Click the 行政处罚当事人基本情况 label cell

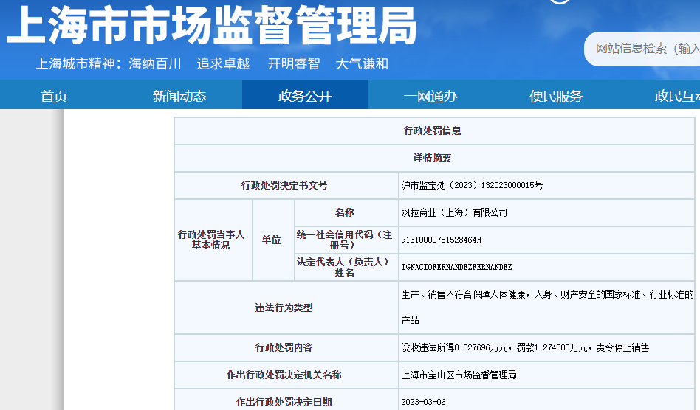[213, 240]
